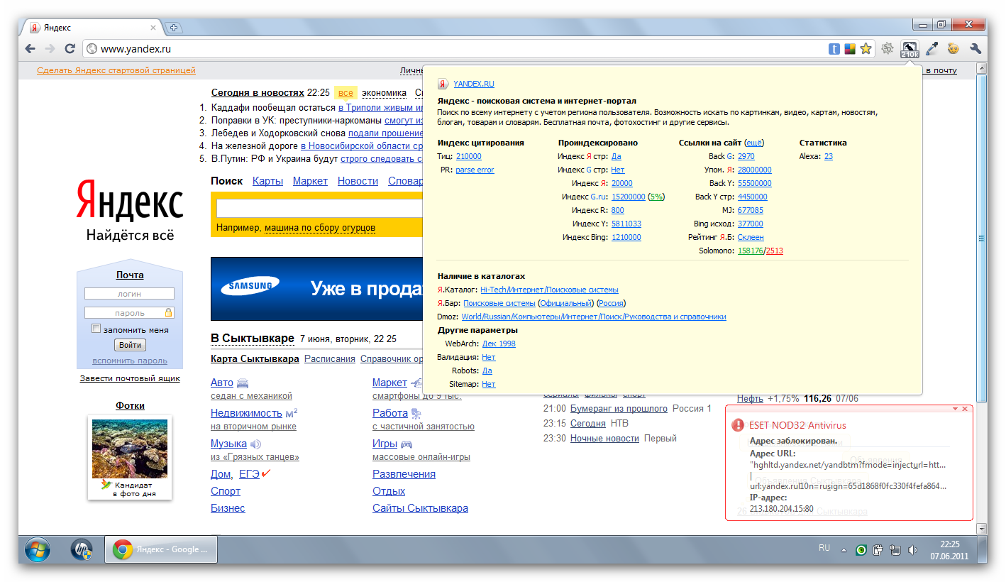1006x582 pixels.
Task: Launch the HP pinned taskbar icon
Action: point(82,549)
